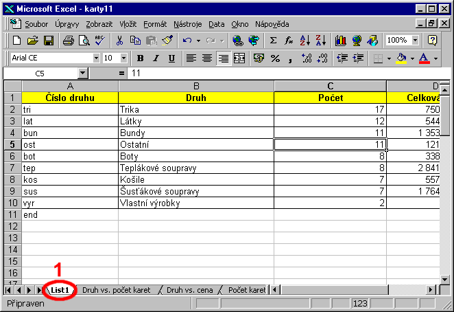Sort ascending with the A-Z icon
The image size is (454, 312).
click(x=305, y=41)
